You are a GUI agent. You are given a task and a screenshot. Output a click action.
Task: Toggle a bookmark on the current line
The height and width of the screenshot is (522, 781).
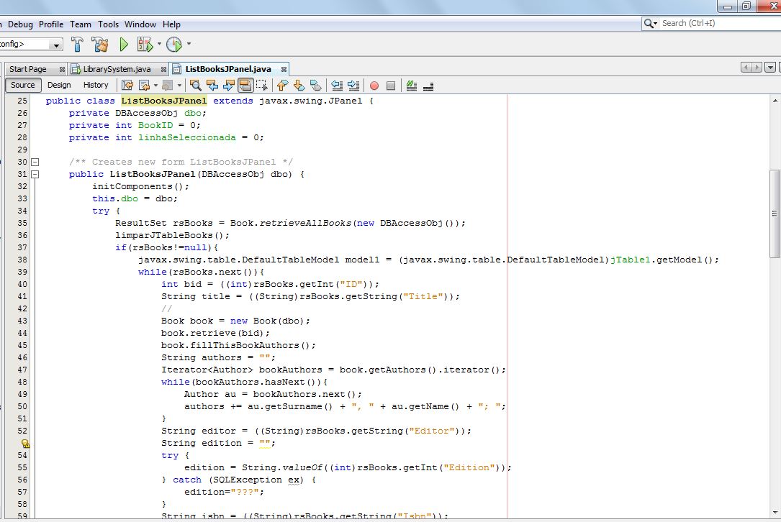pyautogui.click(x=317, y=85)
